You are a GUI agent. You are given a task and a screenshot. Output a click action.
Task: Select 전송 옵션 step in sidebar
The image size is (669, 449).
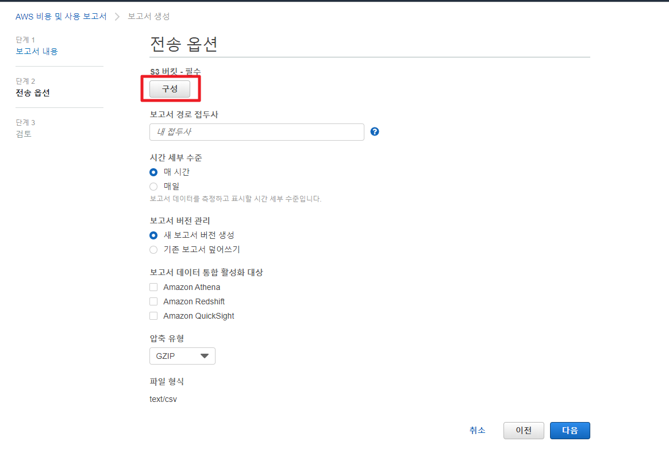pos(33,92)
